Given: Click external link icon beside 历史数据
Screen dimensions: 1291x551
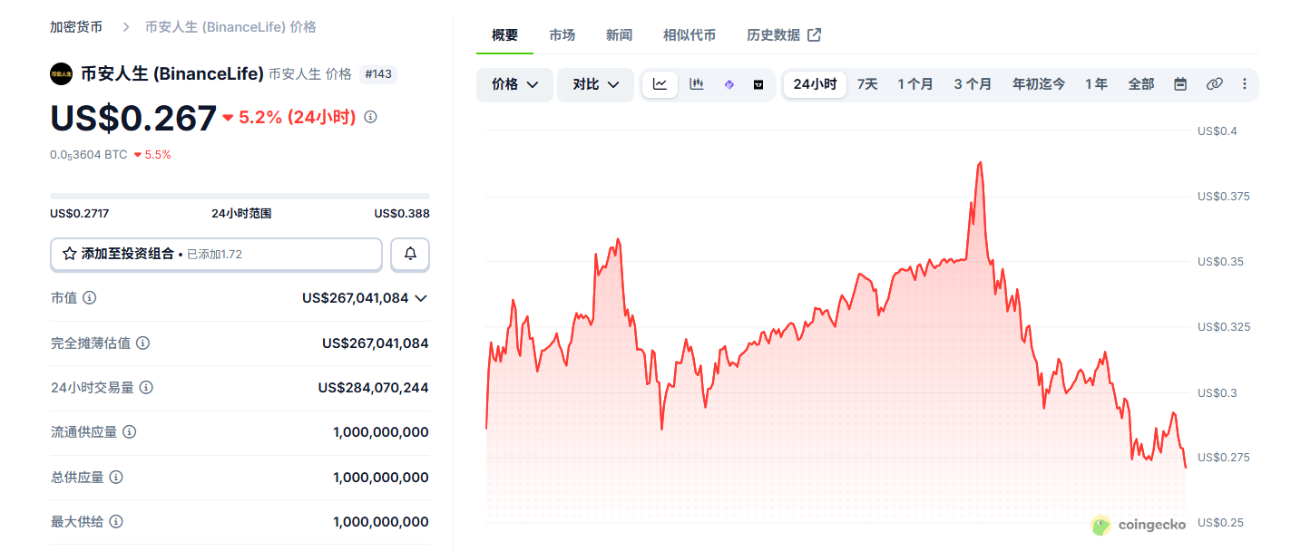Looking at the screenshot, I should pyautogui.click(x=815, y=34).
